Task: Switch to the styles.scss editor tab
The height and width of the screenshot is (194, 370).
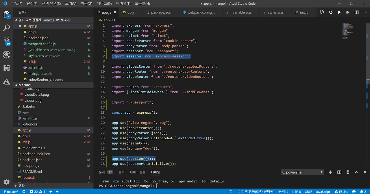Action: click(x=275, y=12)
